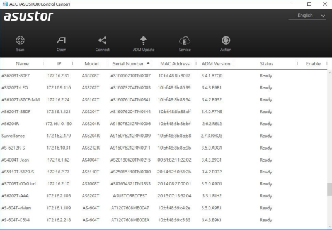This screenshot has width=332, height=230.
Task: Toggle the Serial Number sort arrow
Action: tap(148, 63)
